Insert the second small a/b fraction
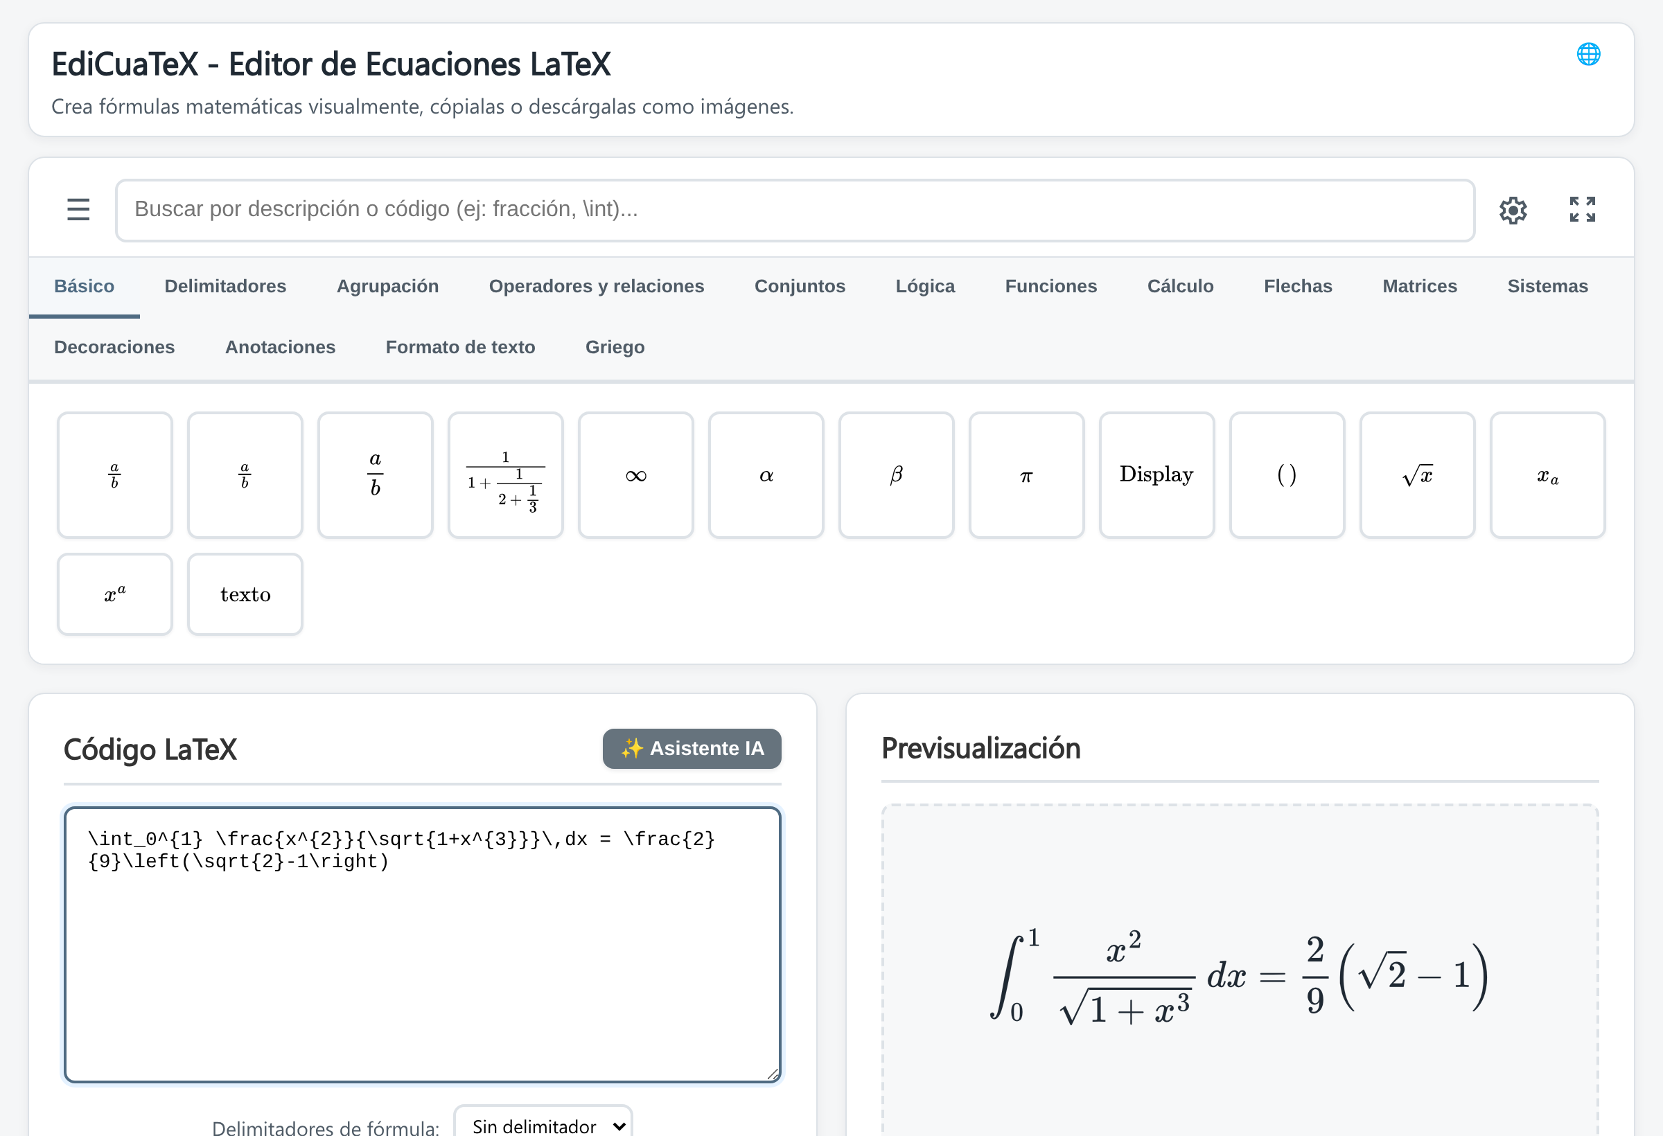The width and height of the screenshot is (1663, 1136). click(x=245, y=475)
